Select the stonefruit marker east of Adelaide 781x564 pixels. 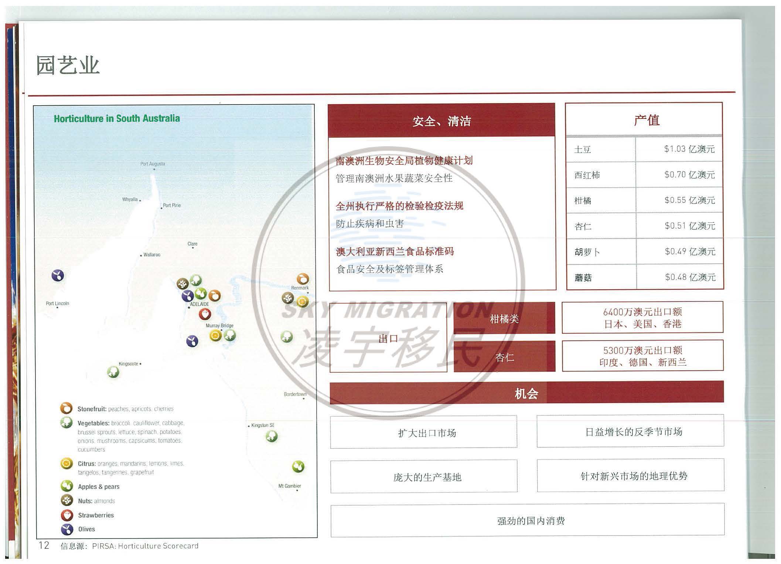pos(215,295)
